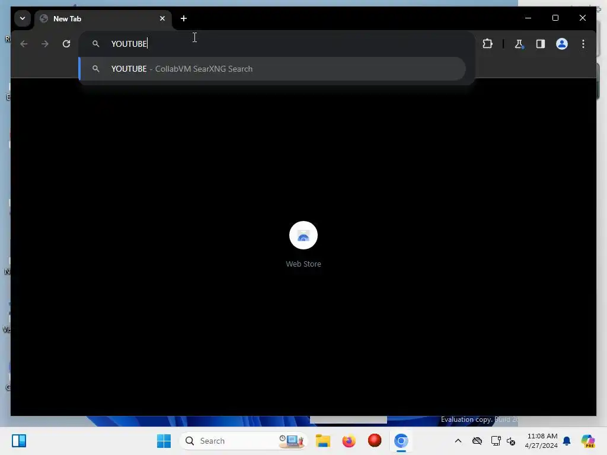Open the Web Store shortcut
This screenshot has height=455, width=607.
(x=303, y=235)
